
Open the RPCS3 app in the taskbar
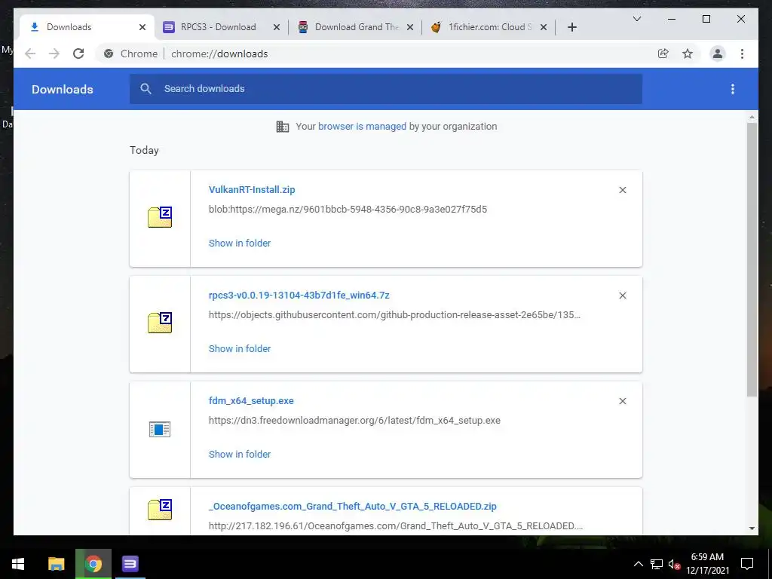coord(130,564)
